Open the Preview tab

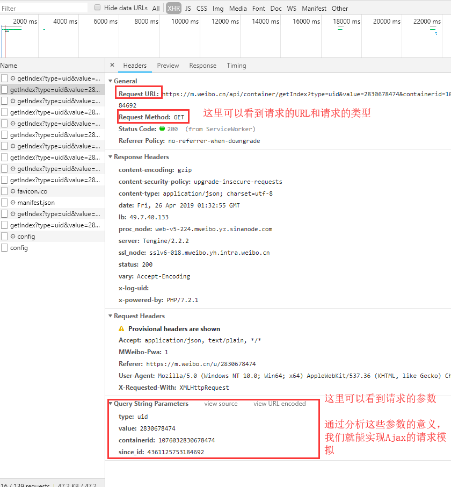(168, 66)
